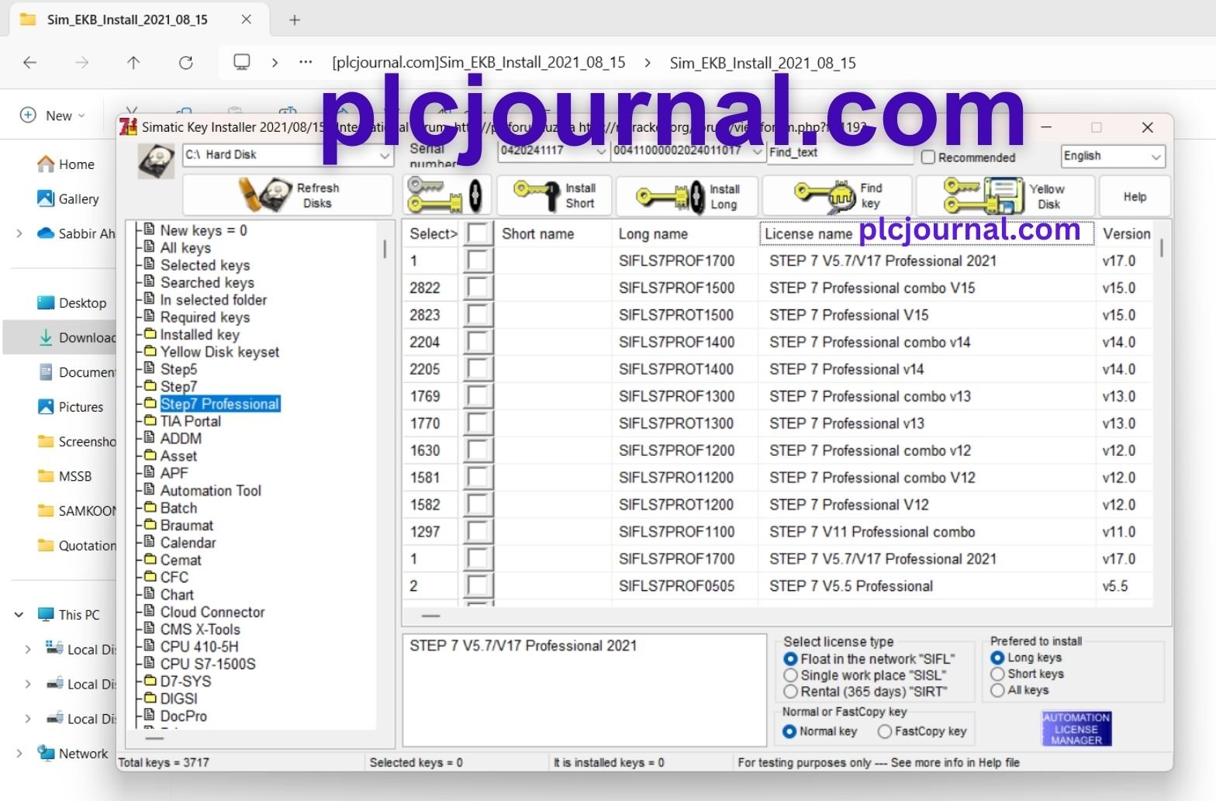
Task: Check the box for SIFLS7PROF1100 row
Action: coord(478,532)
